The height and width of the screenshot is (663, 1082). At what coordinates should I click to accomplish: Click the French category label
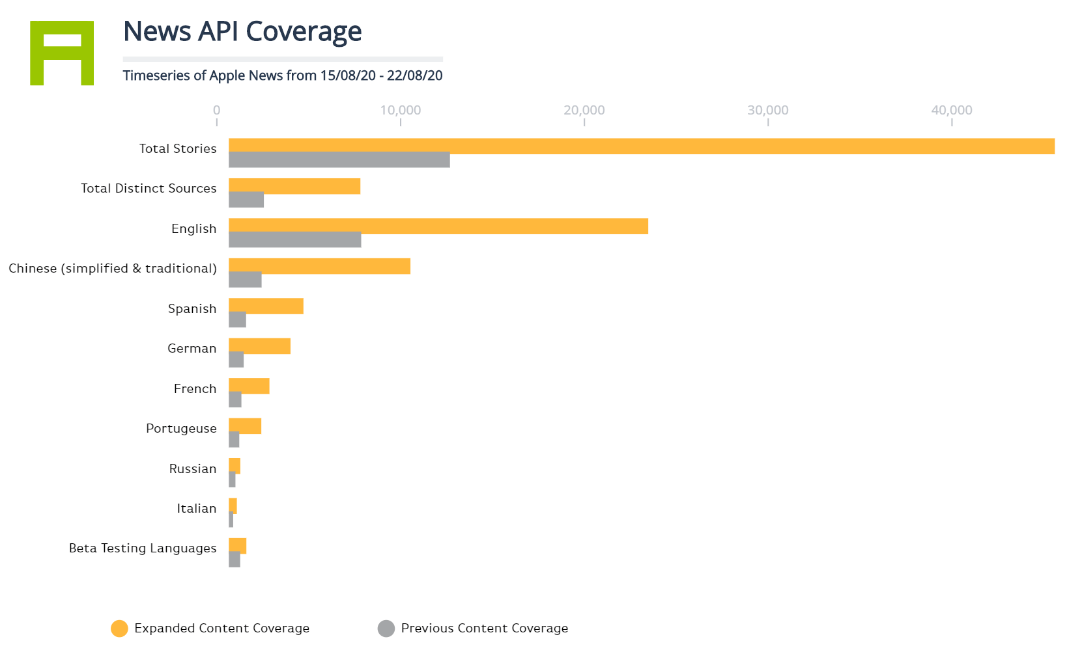point(195,389)
